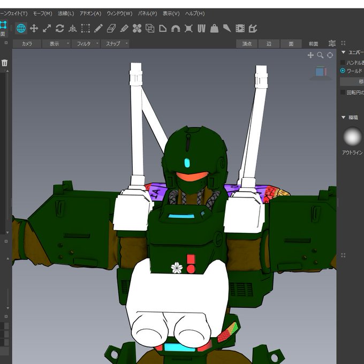Click the カメラ button
The image size is (364, 364).
[27, 44]
